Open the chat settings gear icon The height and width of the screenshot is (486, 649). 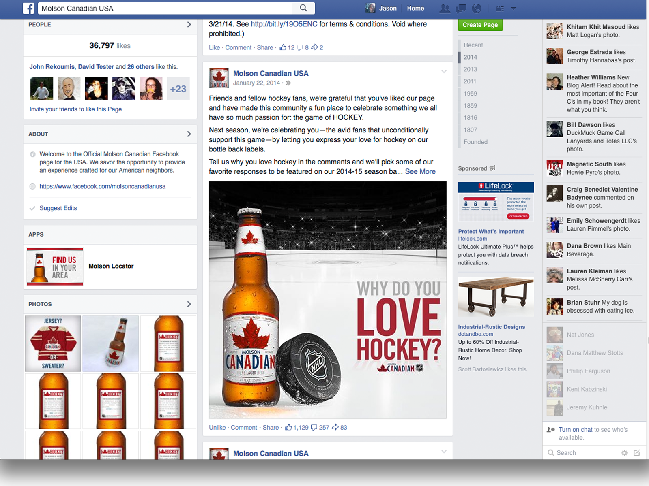click(625, 453)
